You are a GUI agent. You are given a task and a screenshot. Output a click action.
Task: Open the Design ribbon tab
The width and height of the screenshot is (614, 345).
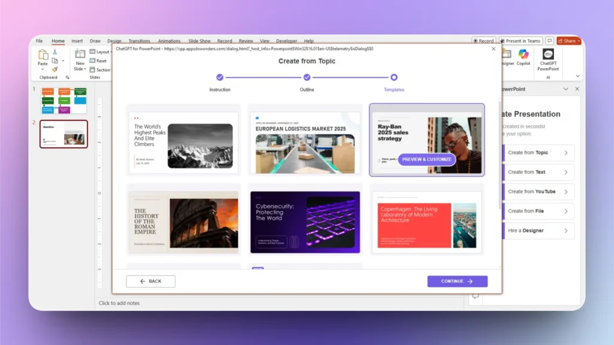point(115,41)
